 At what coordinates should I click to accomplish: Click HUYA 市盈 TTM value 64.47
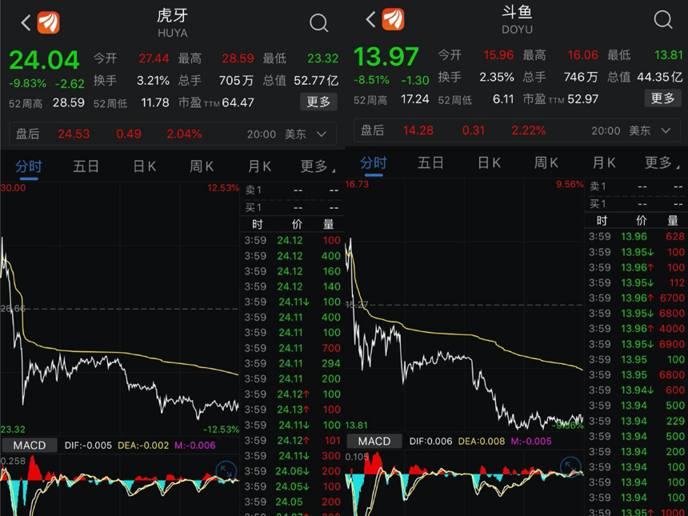coord(238,102)
